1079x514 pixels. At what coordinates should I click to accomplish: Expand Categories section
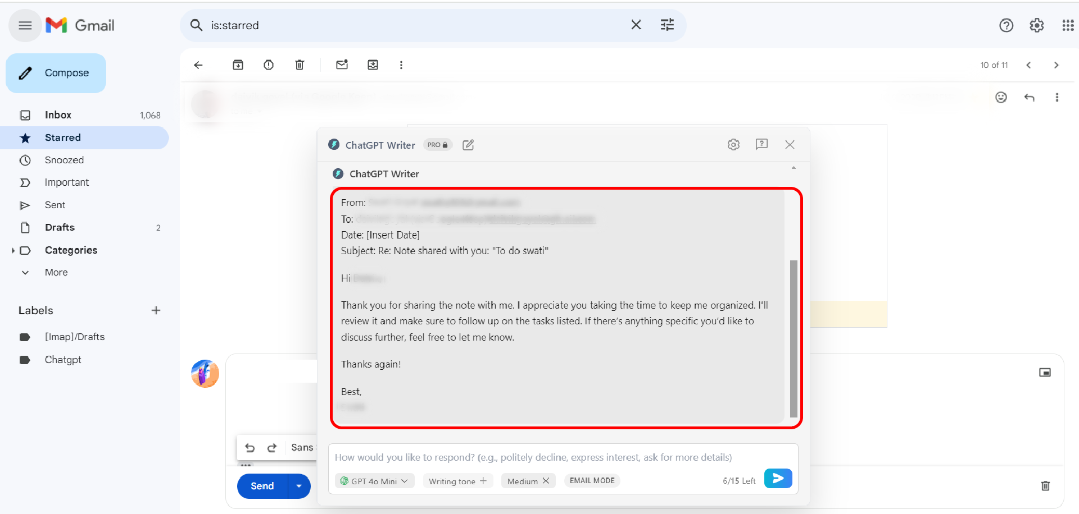13,250
